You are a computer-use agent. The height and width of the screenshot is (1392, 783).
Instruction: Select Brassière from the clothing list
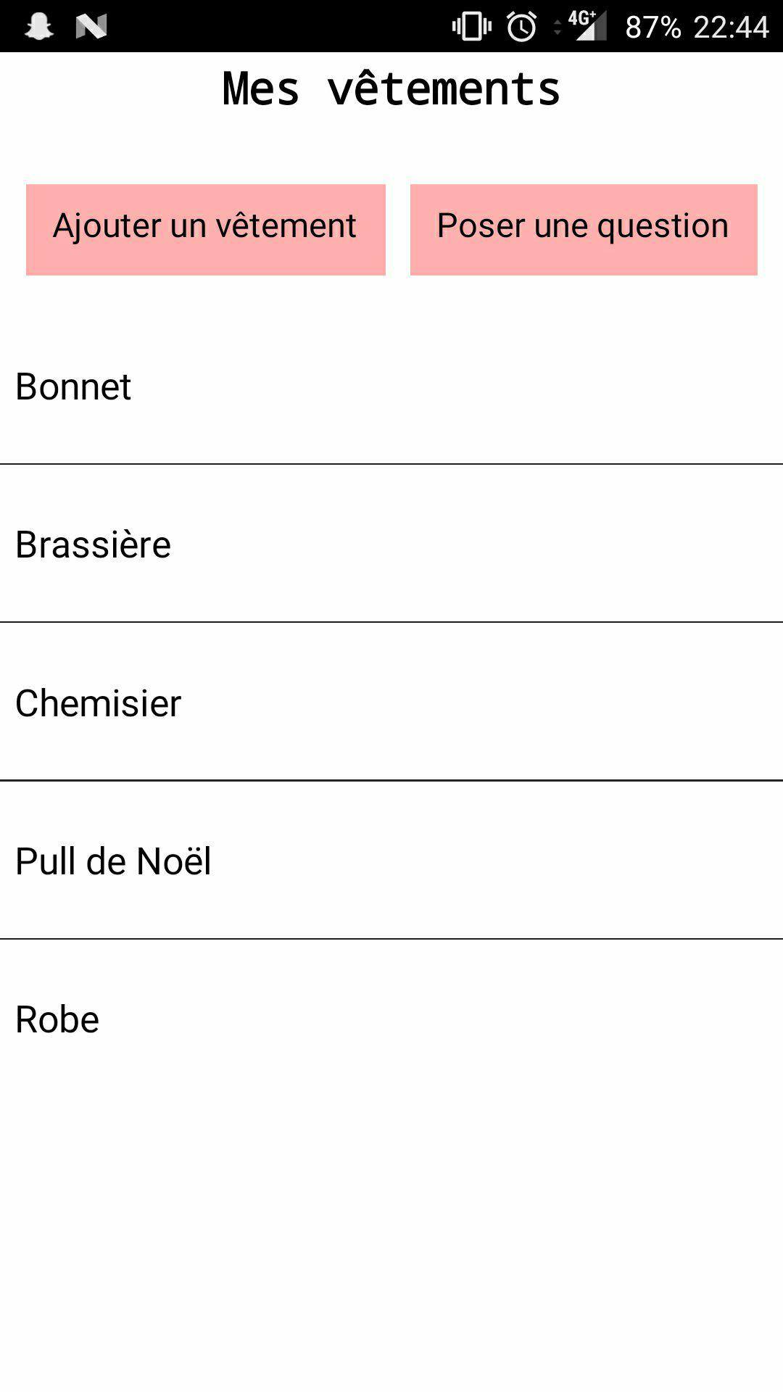[x=391, y=543]
